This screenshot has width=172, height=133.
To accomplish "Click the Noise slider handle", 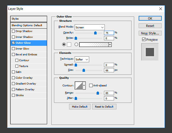I will click(x=76, y=38).
